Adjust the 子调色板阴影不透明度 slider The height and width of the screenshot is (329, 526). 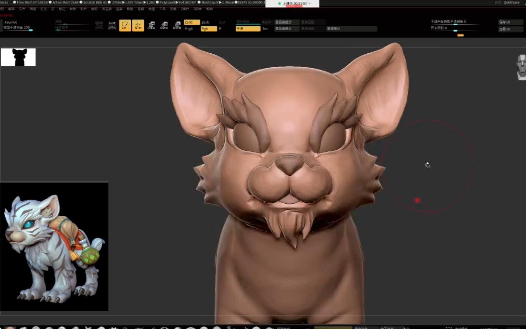tap(455, 22)
